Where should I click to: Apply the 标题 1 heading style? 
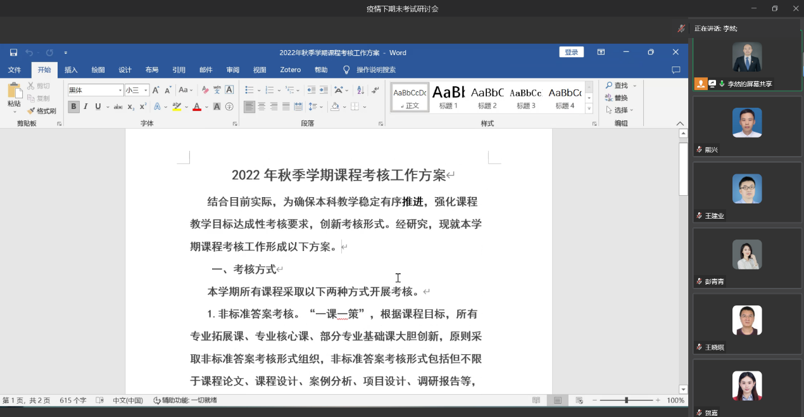pyautogui.click(x=448, y=97)
